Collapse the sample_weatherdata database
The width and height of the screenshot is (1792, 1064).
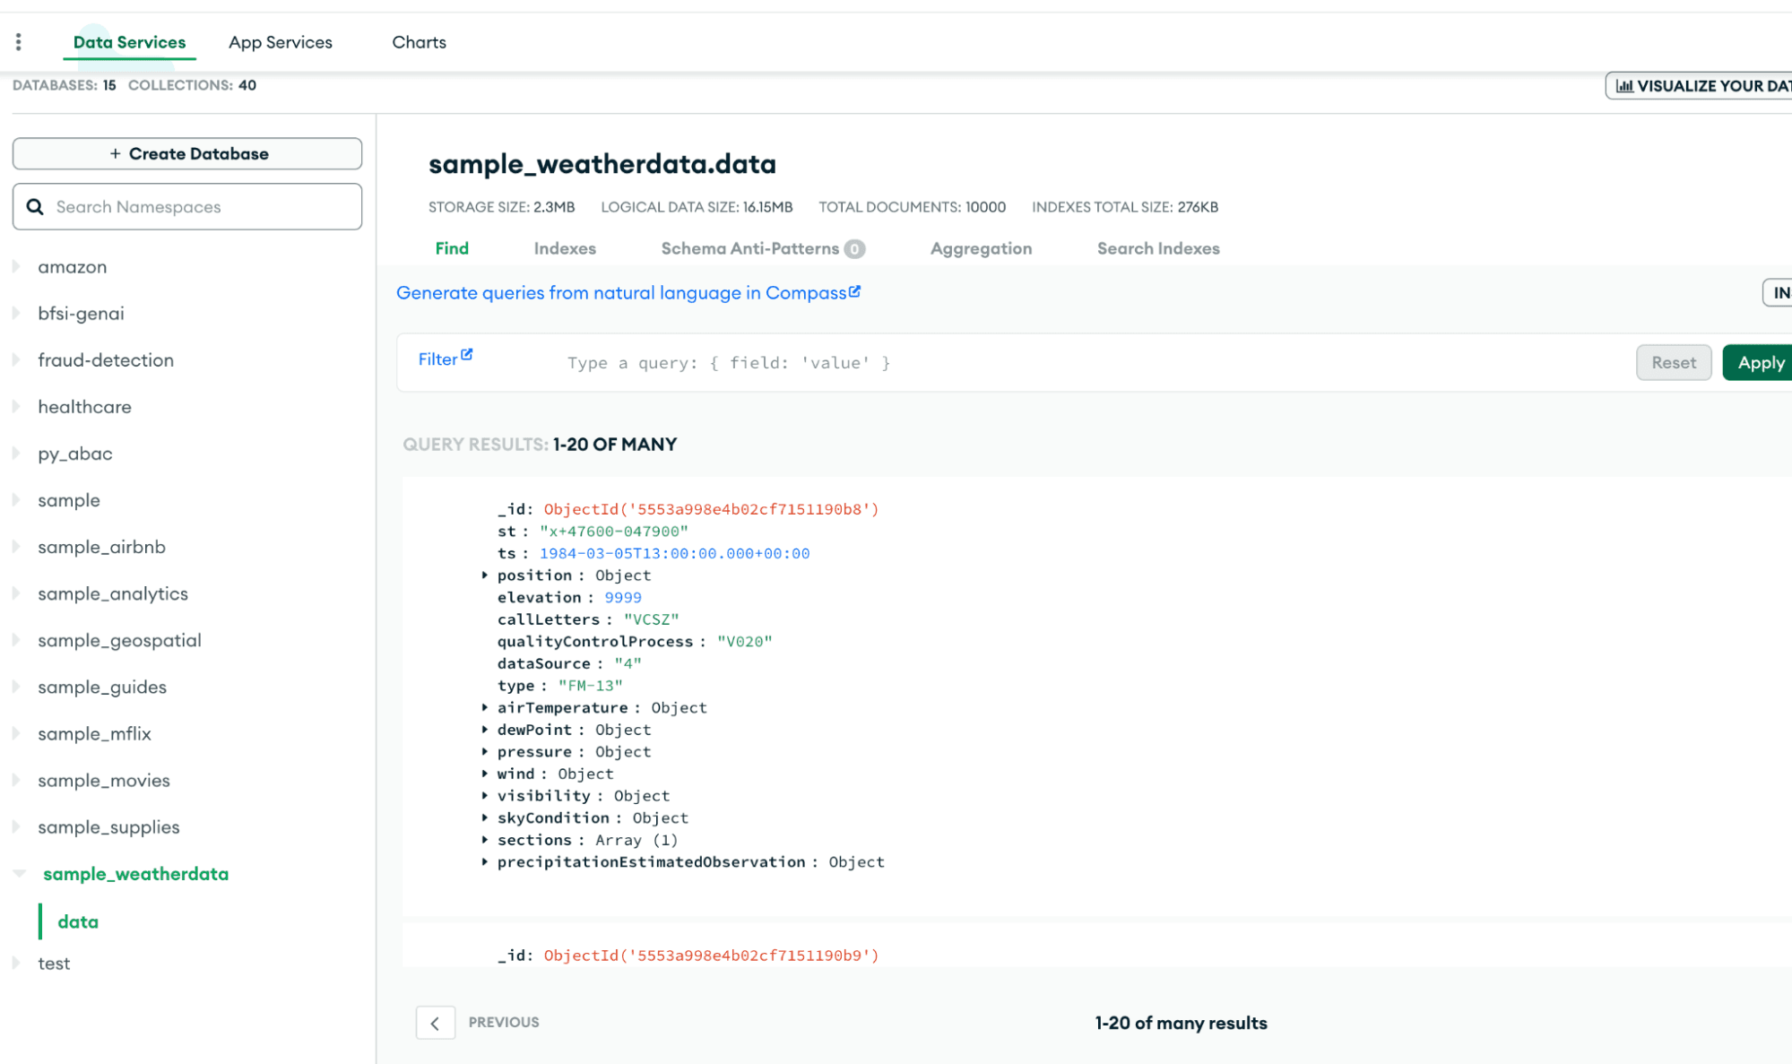(19, 874)
